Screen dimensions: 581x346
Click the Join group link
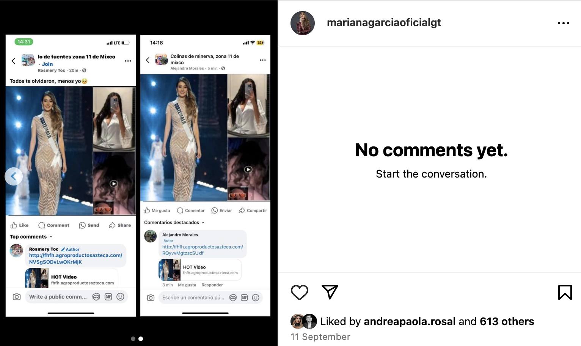pos(47,64)
